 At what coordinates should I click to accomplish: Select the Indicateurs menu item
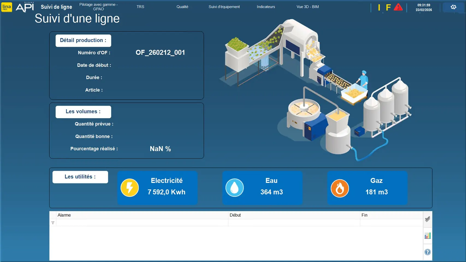[x=266, y=7]
